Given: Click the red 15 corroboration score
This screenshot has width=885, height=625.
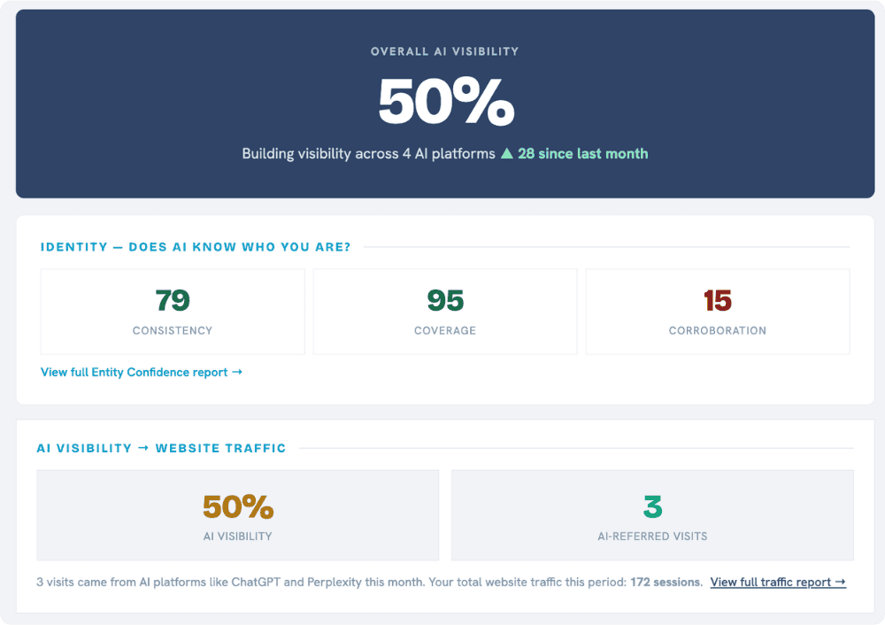Looking at the screenshot, I should click(x=718, y=300).
